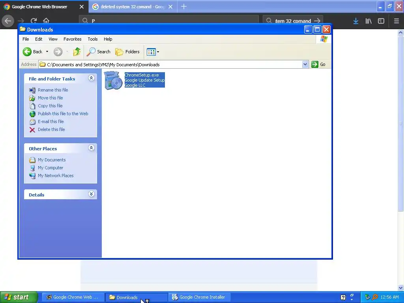Click the Rename this file icon
This screenshot has width=404, height=303.
pyautogui.click(x=32, y=90)
